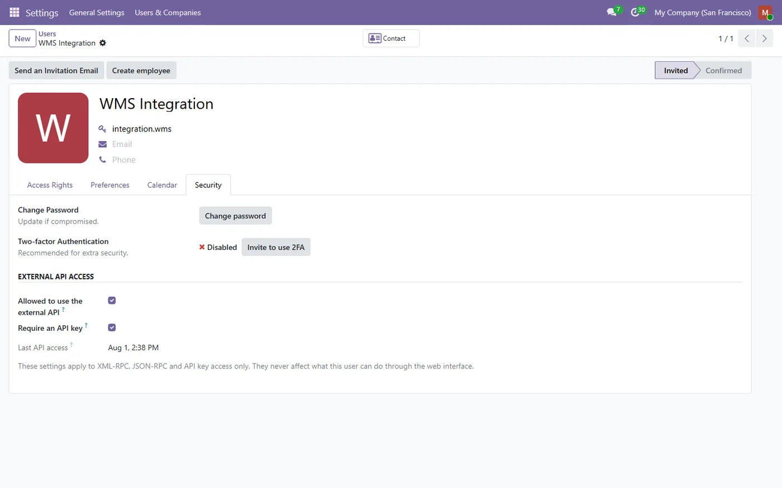
Task: Click the key icon next to login
Action: [102, 129]
